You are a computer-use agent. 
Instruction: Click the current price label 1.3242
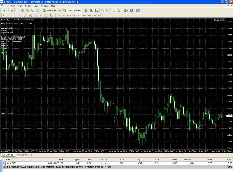pos(229,115)
